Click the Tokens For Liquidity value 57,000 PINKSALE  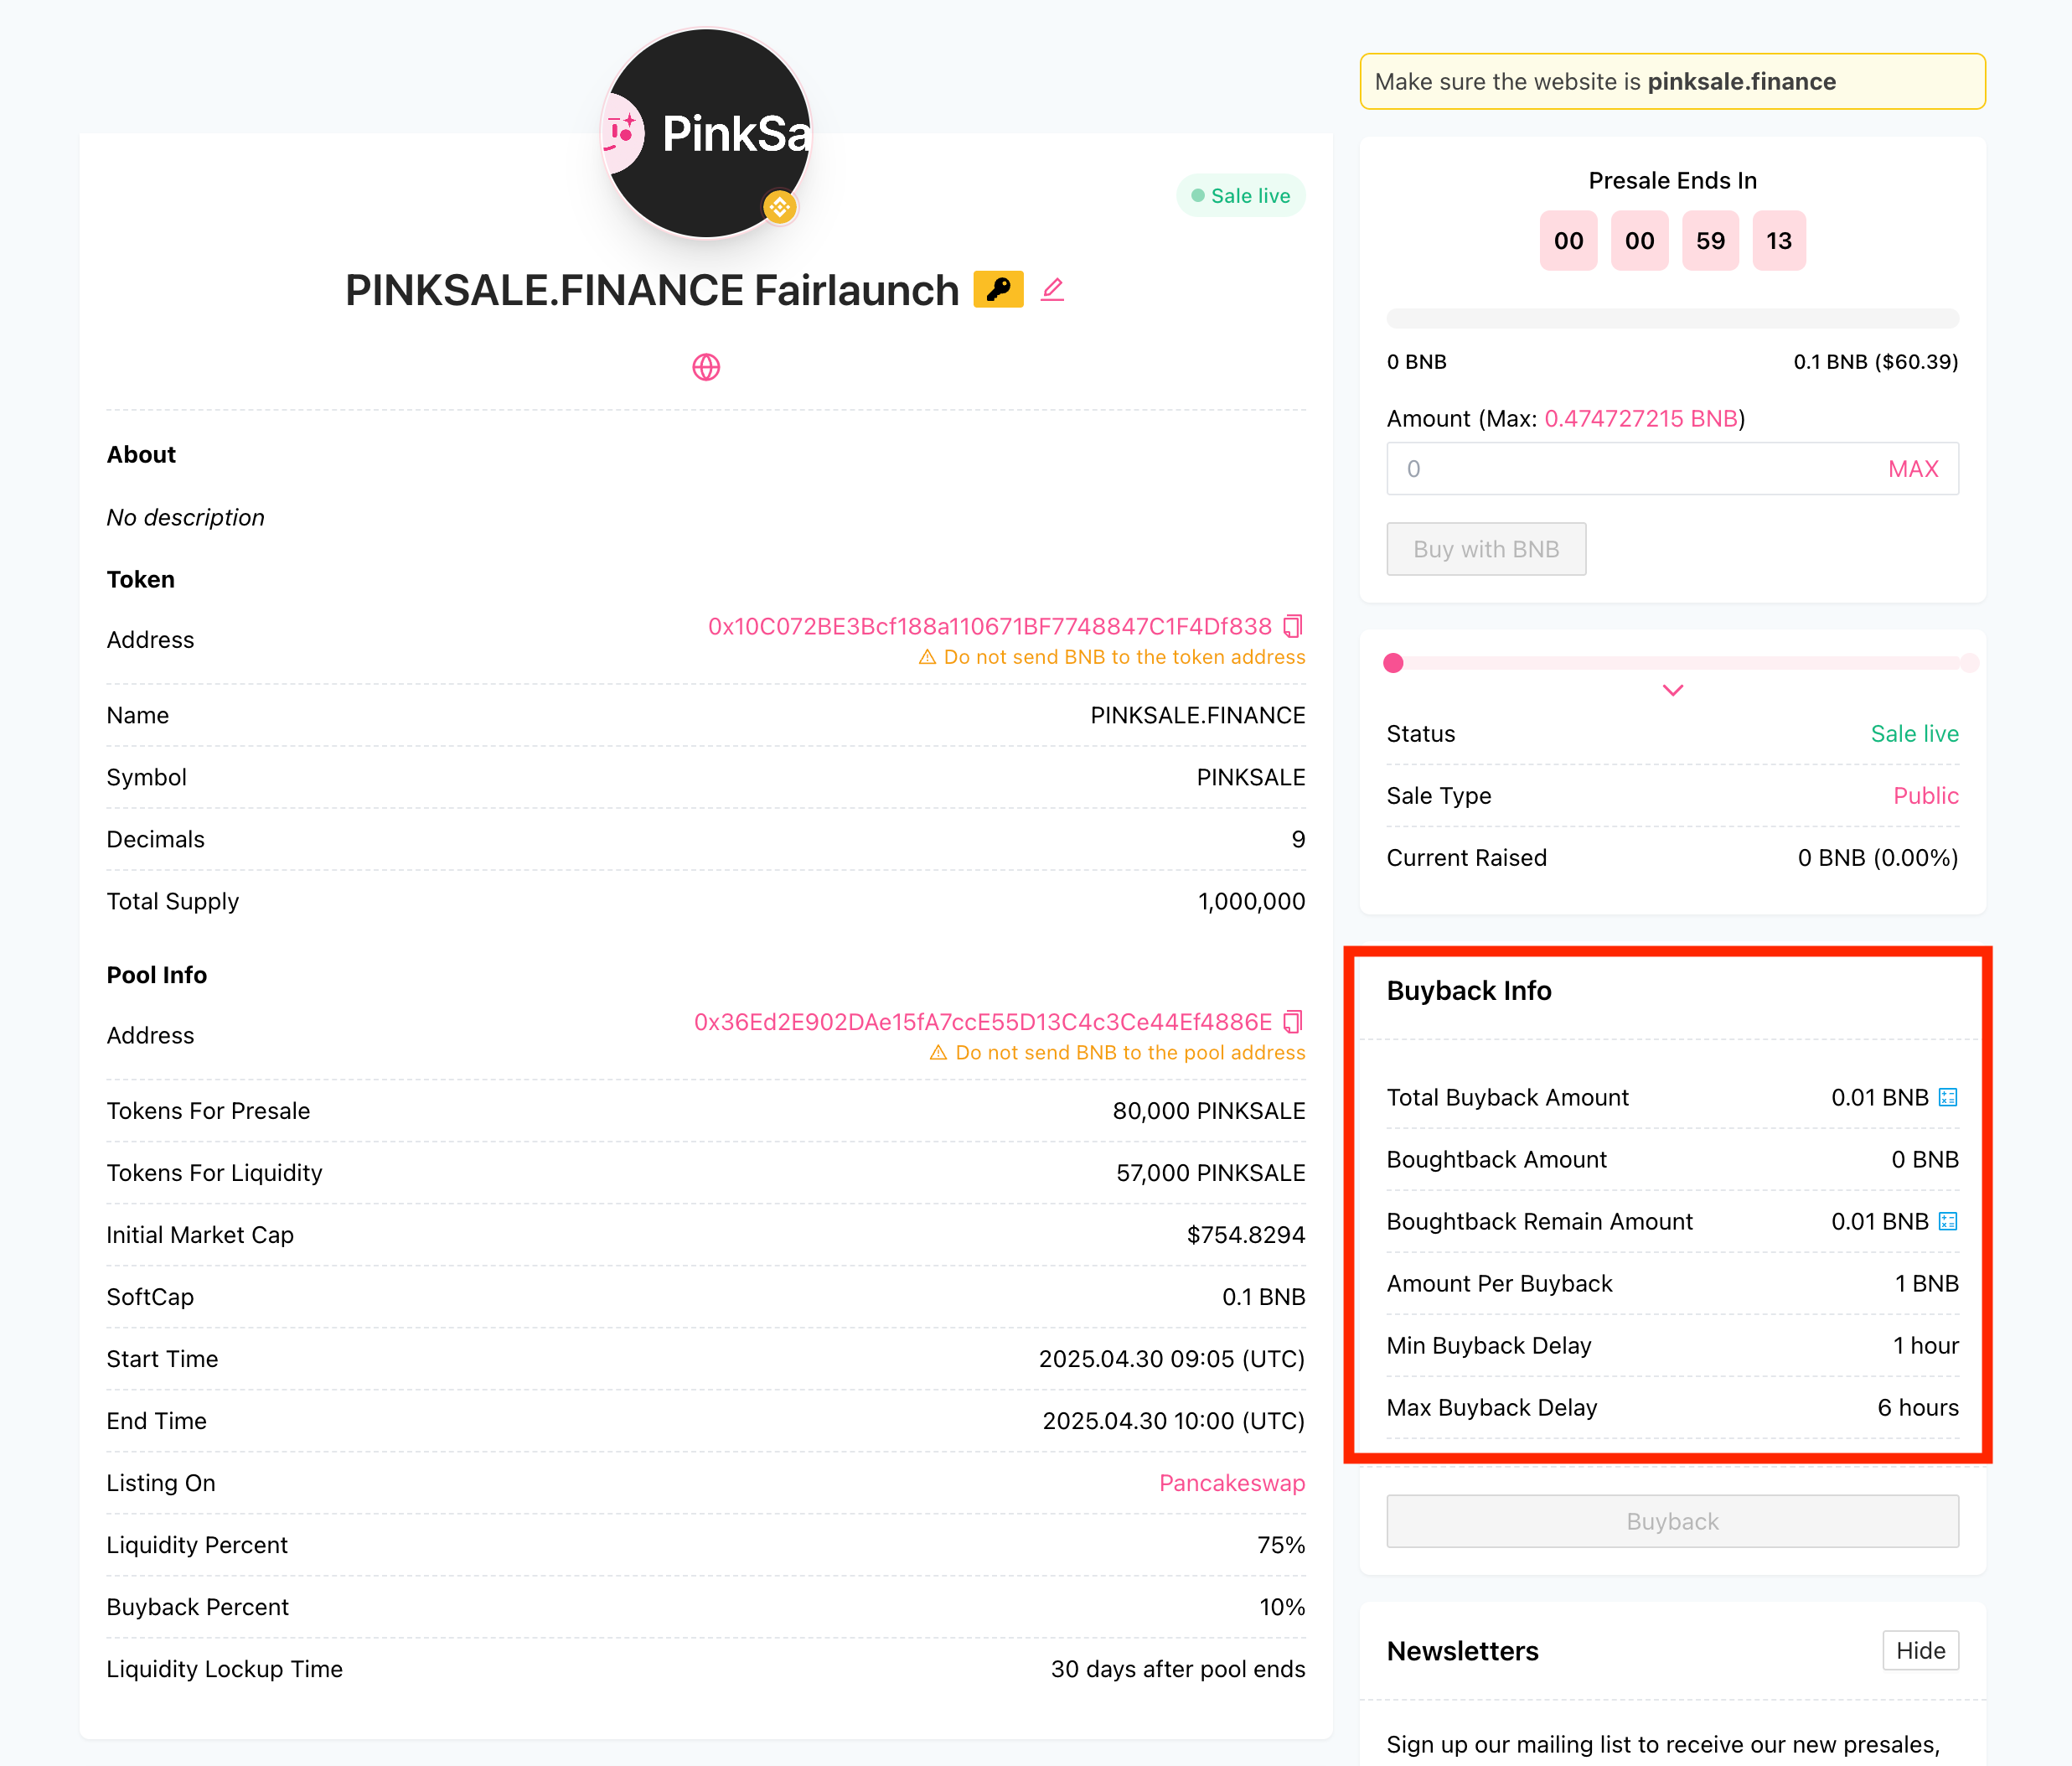tap(1211, 1173)
